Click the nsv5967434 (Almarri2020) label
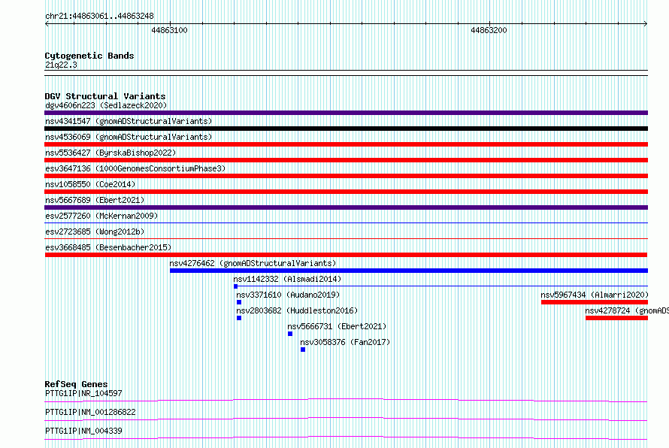This screenshot has height=448, width=669. click(595, 295)
